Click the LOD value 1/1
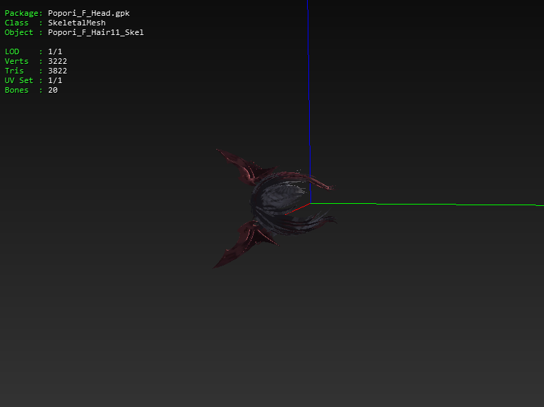 click(55, 51)
